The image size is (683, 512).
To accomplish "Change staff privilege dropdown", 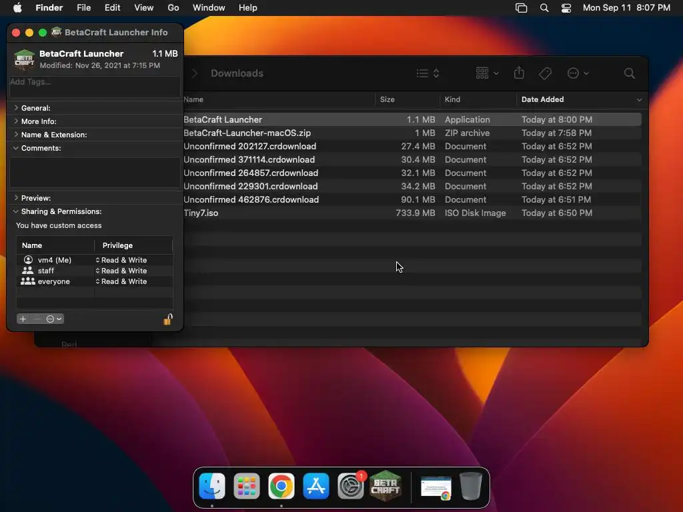I will pyautogui.click(x=121, y=271).
